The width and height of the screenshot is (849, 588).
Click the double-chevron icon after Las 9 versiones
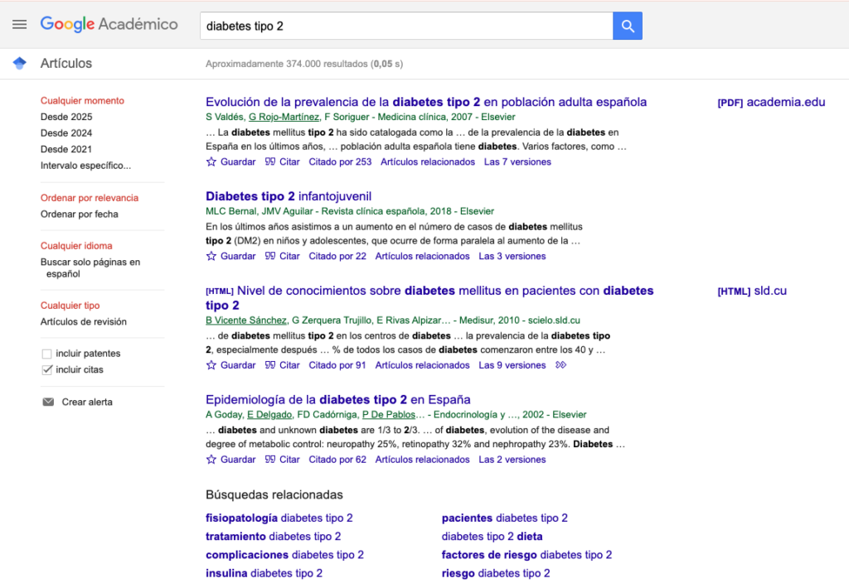560,364
